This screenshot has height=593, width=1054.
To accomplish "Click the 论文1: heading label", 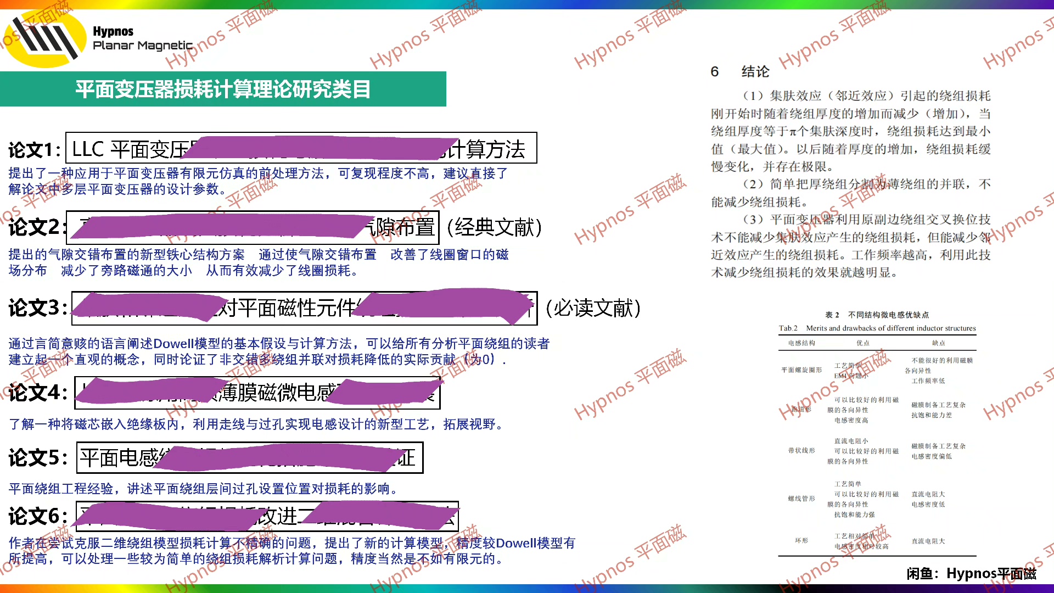I will (x=34, y=149).
